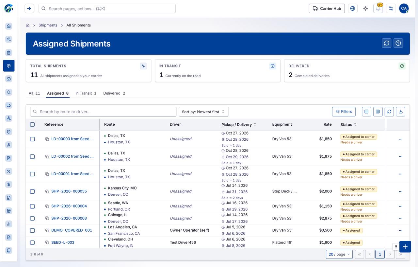Screen dimensions: 418x267
Task: Sort by the Status column header
Action: coord(348,124)
